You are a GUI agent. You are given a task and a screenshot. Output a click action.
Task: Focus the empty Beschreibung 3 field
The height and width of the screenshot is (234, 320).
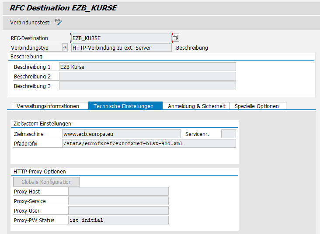[147, 86]
